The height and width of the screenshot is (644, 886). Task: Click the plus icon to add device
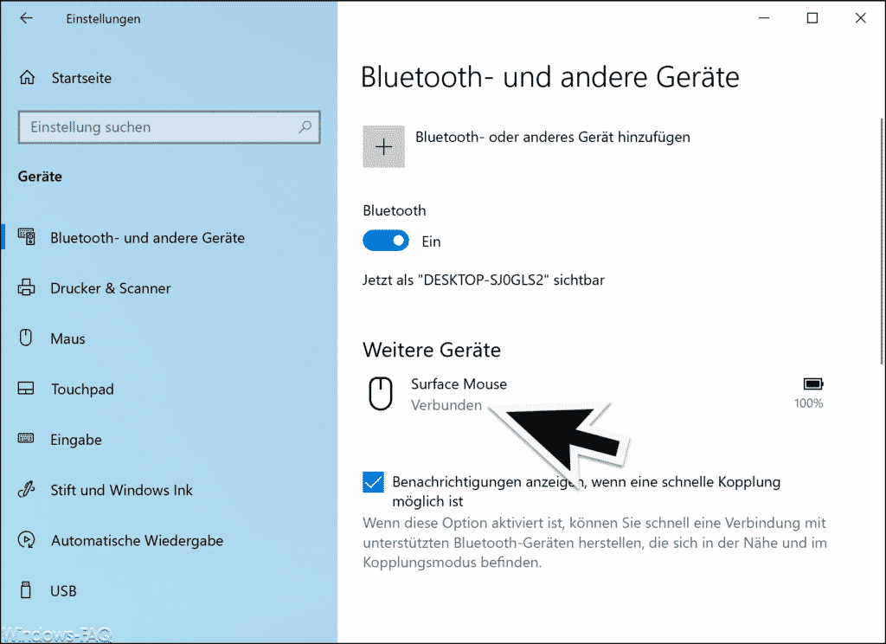(383, 147)
